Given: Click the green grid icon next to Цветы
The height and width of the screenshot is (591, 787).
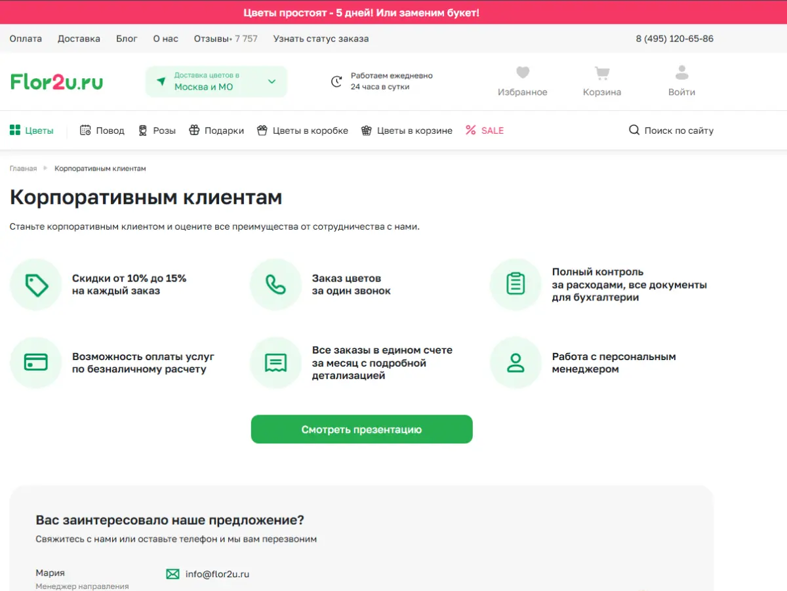Looking at the screenshot, I should (x=15, y=130).
